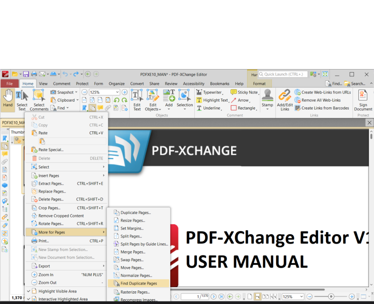374x304 pixels.
Task: Click Create Web-Links from URLs
Action: [x=322, y=92]
